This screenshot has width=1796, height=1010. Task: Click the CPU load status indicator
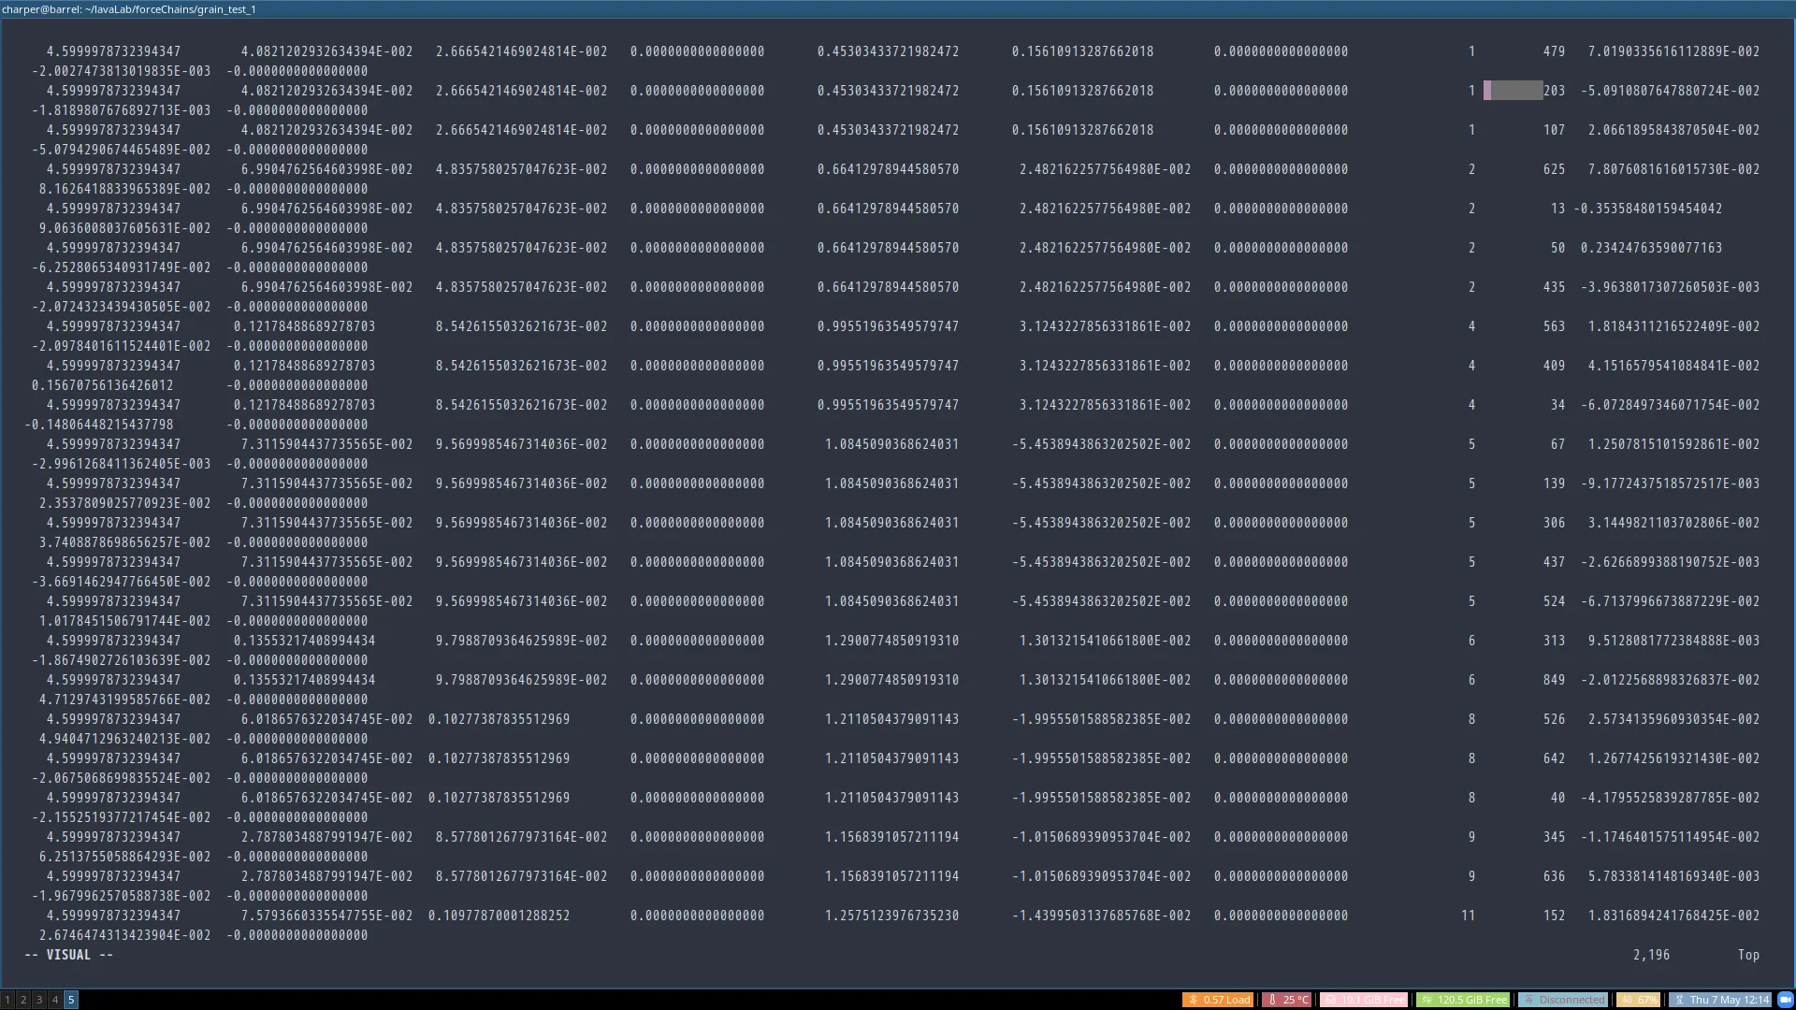coord(1218,1000)
